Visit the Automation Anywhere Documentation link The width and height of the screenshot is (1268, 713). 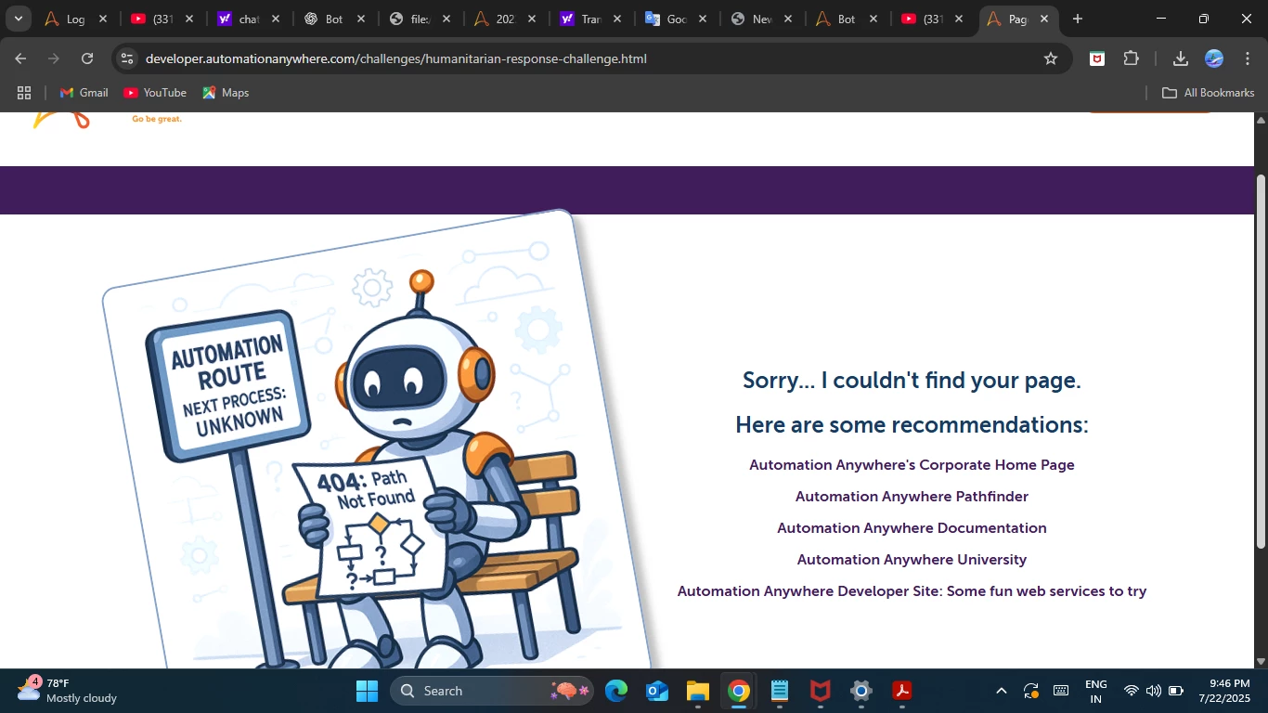[x=912, y=528]
